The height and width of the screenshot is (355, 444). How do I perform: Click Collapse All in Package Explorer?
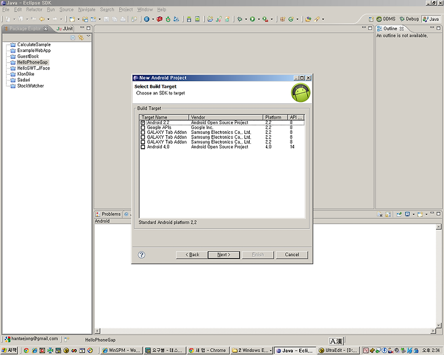point(73,38)
